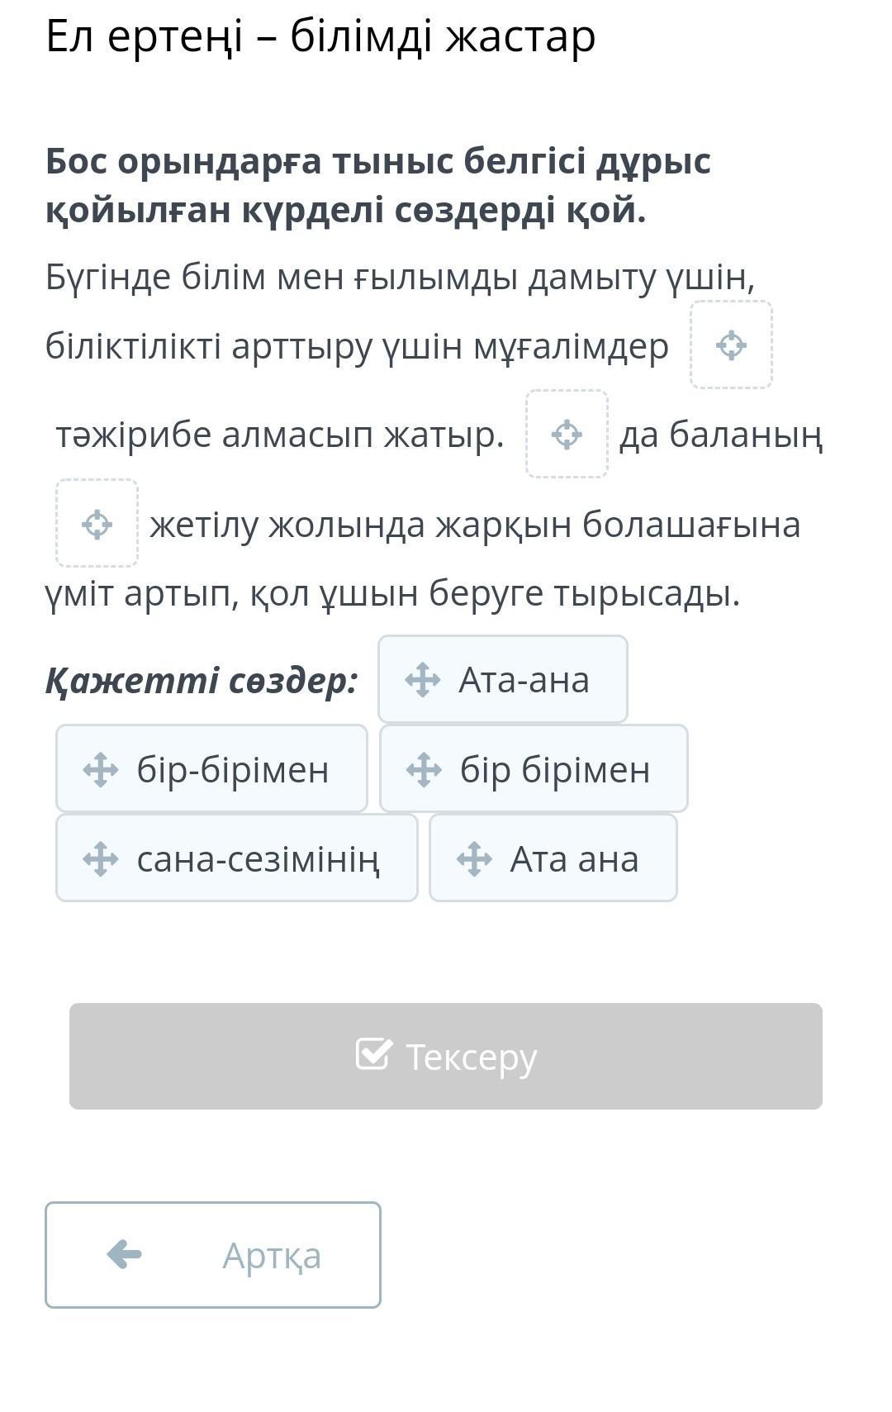The image size is (892, 1412).
Task: Click drag handle icon on Ата-ана chip
Action: point(422,680)
